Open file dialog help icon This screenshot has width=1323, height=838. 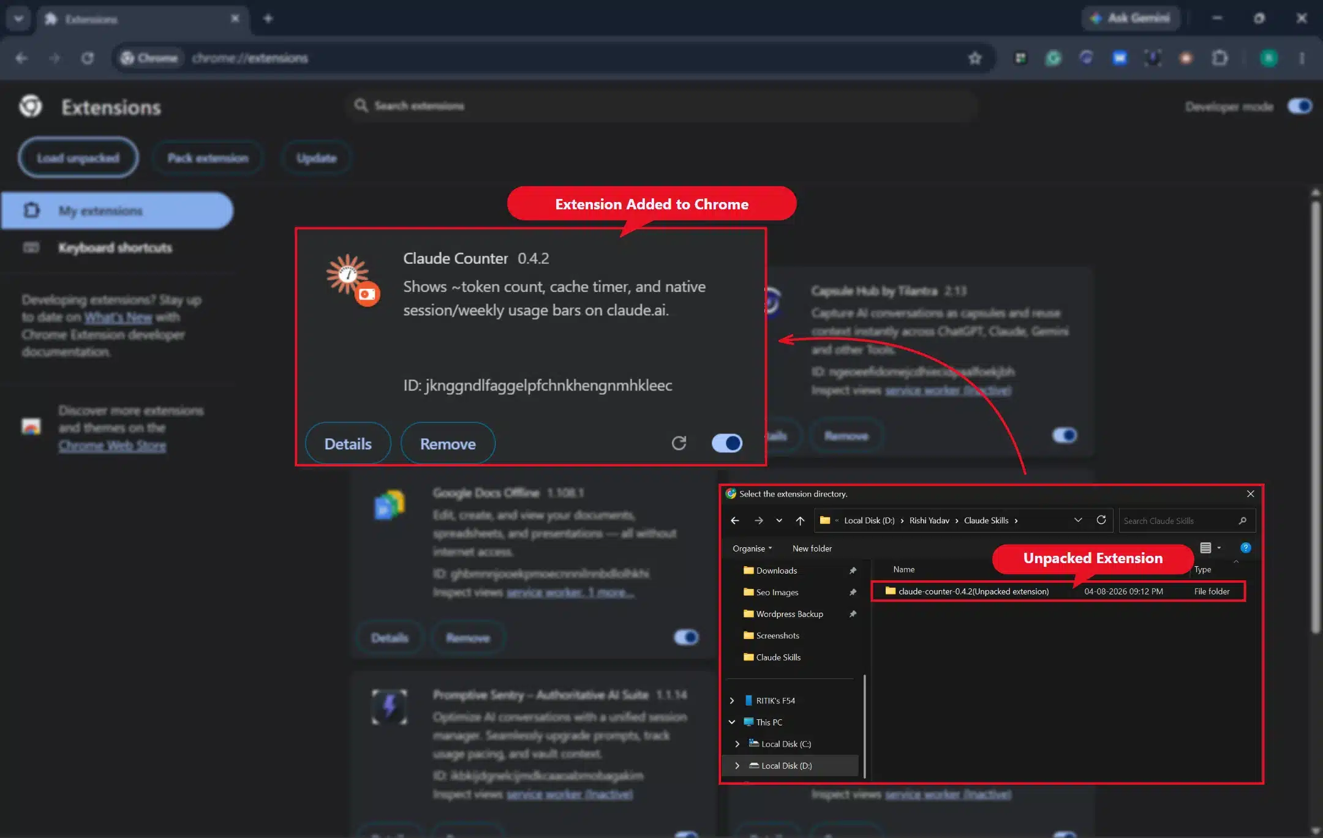click(1245, 548)
